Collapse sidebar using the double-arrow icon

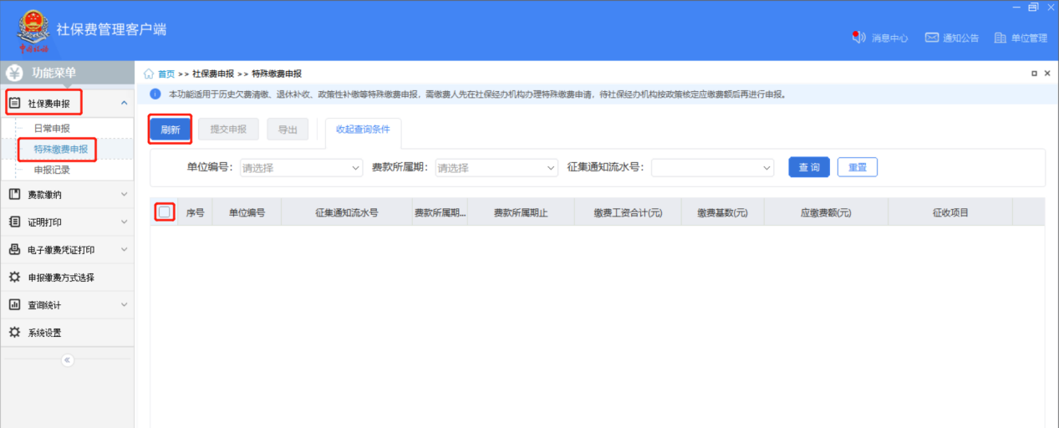coord(68,360)
